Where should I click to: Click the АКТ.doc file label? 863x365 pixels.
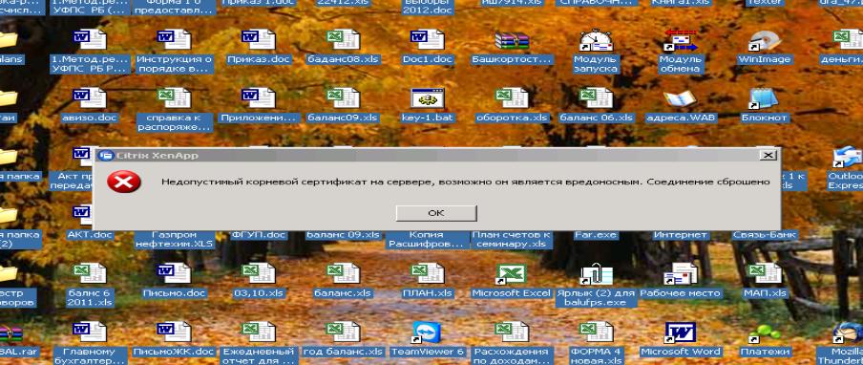click(90, 235)
